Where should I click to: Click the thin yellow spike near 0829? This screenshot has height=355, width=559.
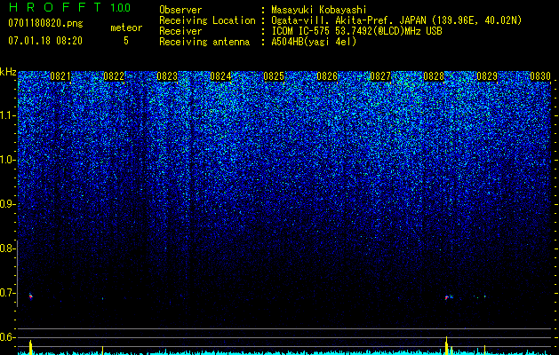(x=484, y=350)
